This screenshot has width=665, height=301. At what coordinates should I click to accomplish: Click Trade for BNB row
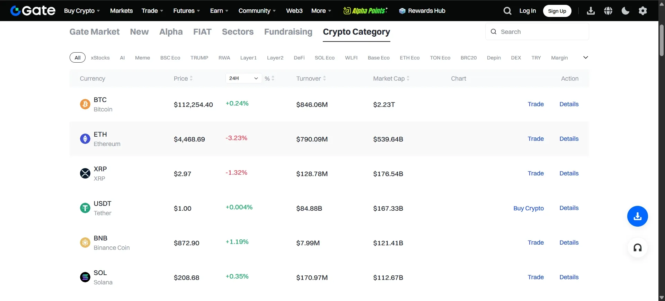click(x=535, y=243)
